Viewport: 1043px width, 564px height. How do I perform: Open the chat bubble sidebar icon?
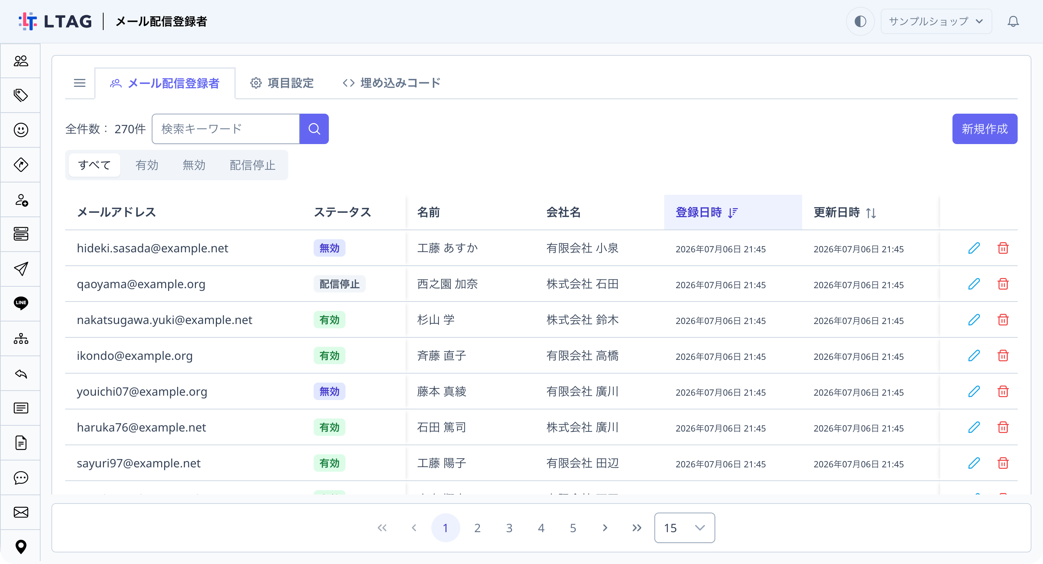[x=21, y=478]
